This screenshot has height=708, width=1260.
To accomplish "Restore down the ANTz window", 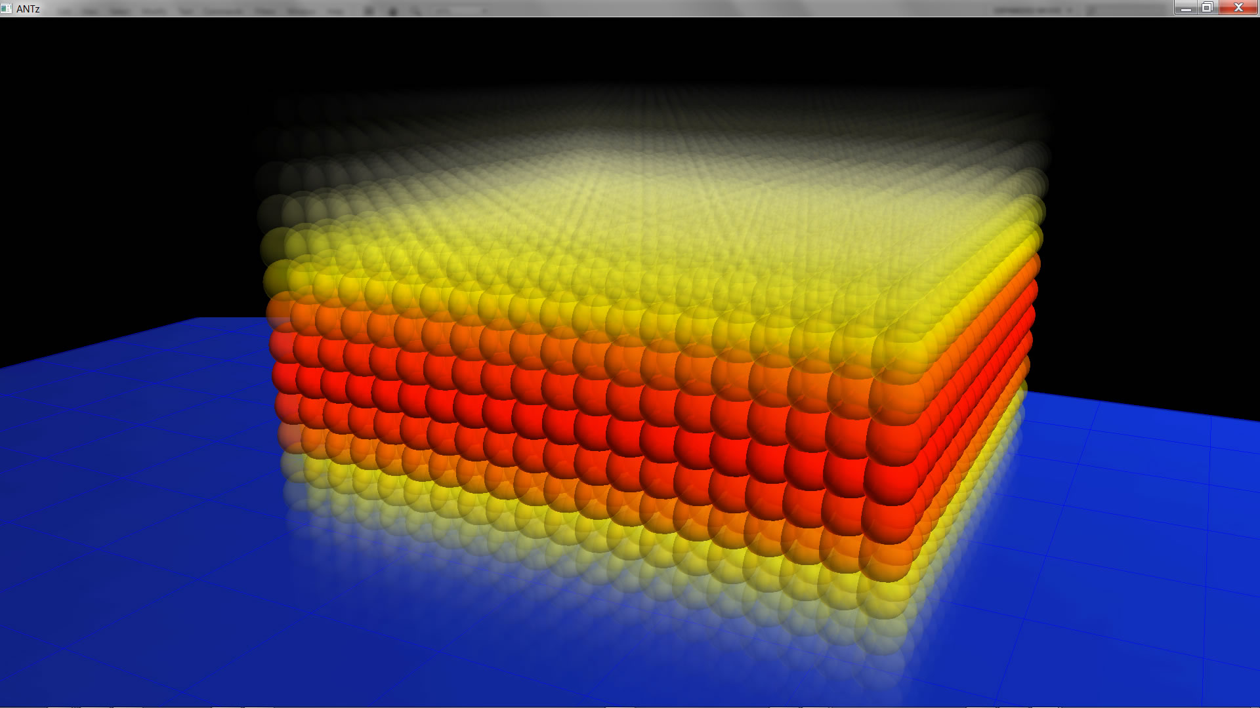I will coord(1207,8).
